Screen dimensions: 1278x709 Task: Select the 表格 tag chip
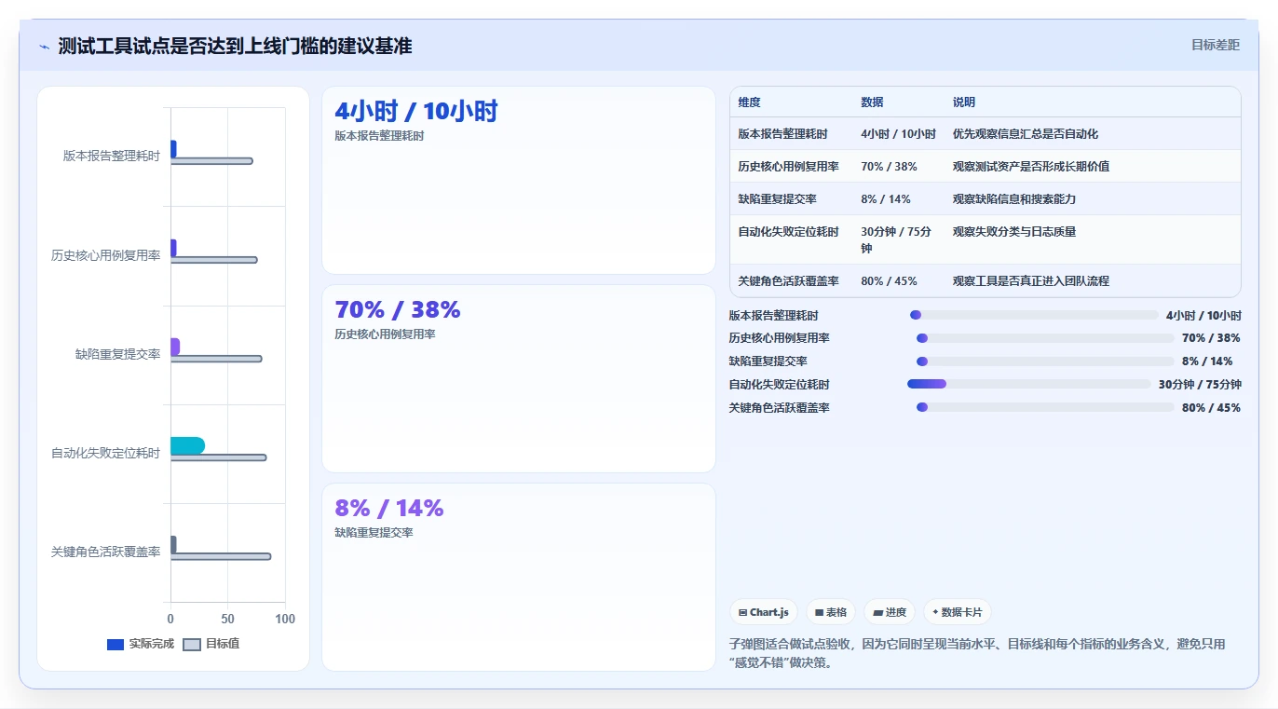click(x=831, y=612)
